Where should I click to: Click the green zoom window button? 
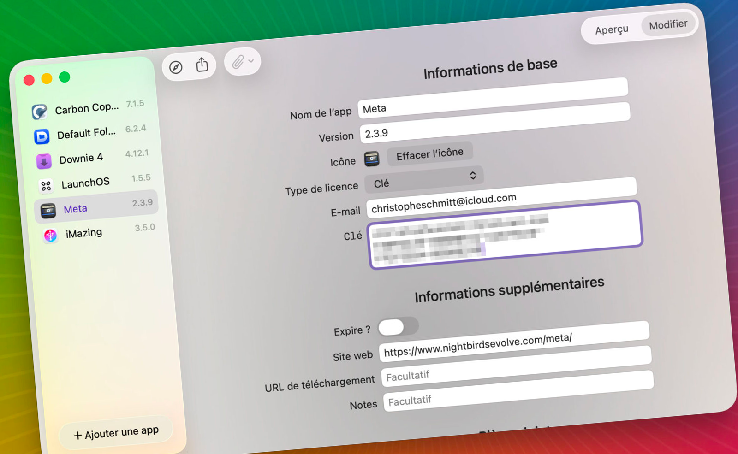pyautogui.click(x=65, y=77)
